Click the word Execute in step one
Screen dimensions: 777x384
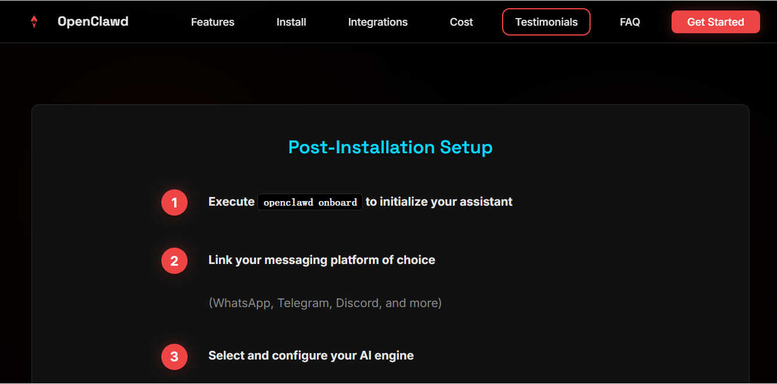(231, 202)
